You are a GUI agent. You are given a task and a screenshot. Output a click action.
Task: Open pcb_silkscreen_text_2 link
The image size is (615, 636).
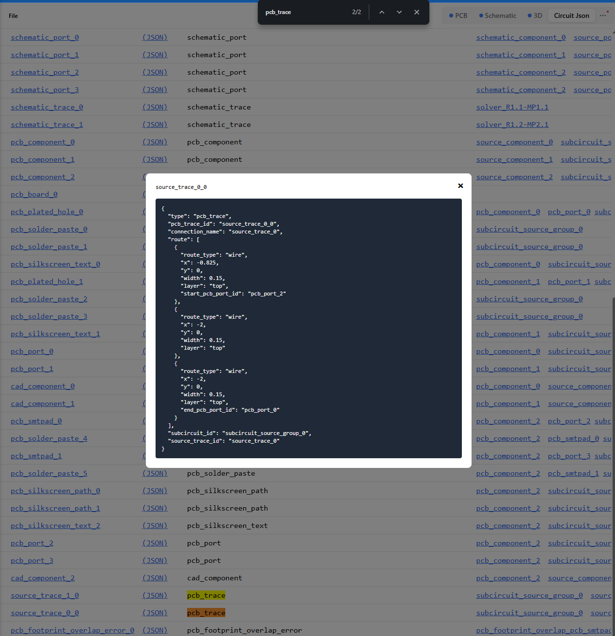pos(55,526)
